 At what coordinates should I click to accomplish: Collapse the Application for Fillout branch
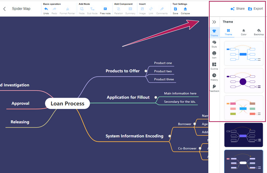[x=156, y=97]
